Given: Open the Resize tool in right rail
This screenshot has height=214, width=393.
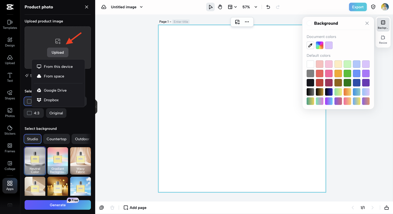Looking at the screenshot, I should pos(383,40).
